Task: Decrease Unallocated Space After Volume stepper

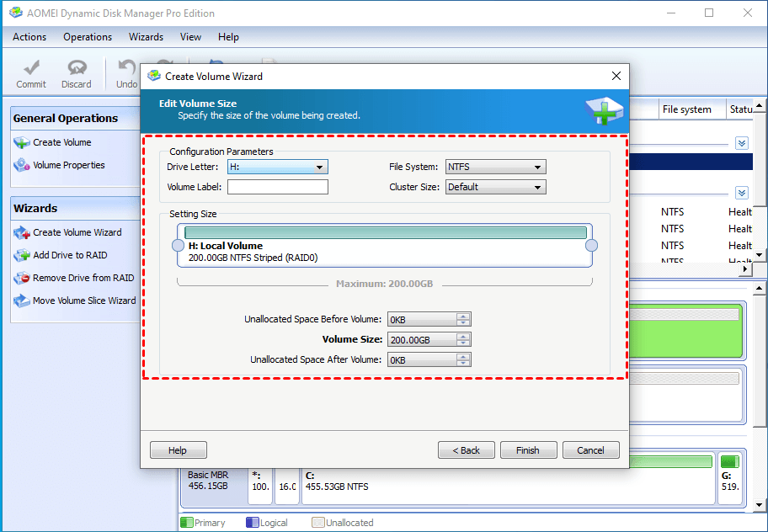Action: (x=463, y=364)
